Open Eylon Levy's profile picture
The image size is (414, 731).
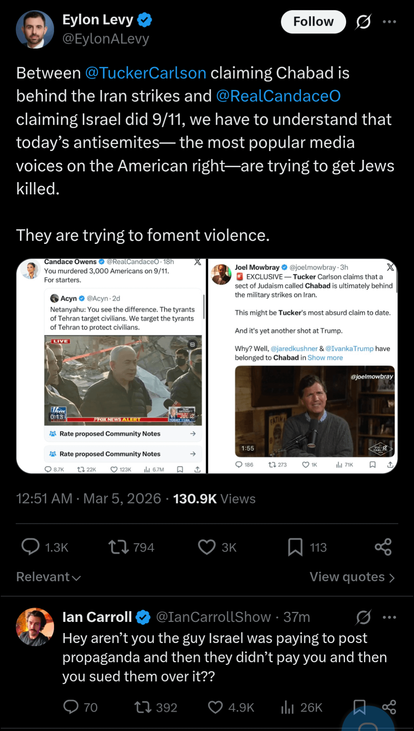[x=35, y=30]
